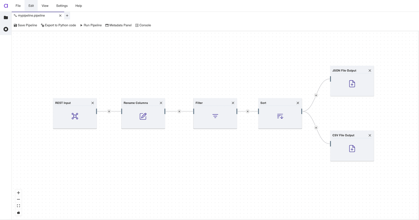Click the REST Input node title
The image size is (419, 220).
[63, 103]
